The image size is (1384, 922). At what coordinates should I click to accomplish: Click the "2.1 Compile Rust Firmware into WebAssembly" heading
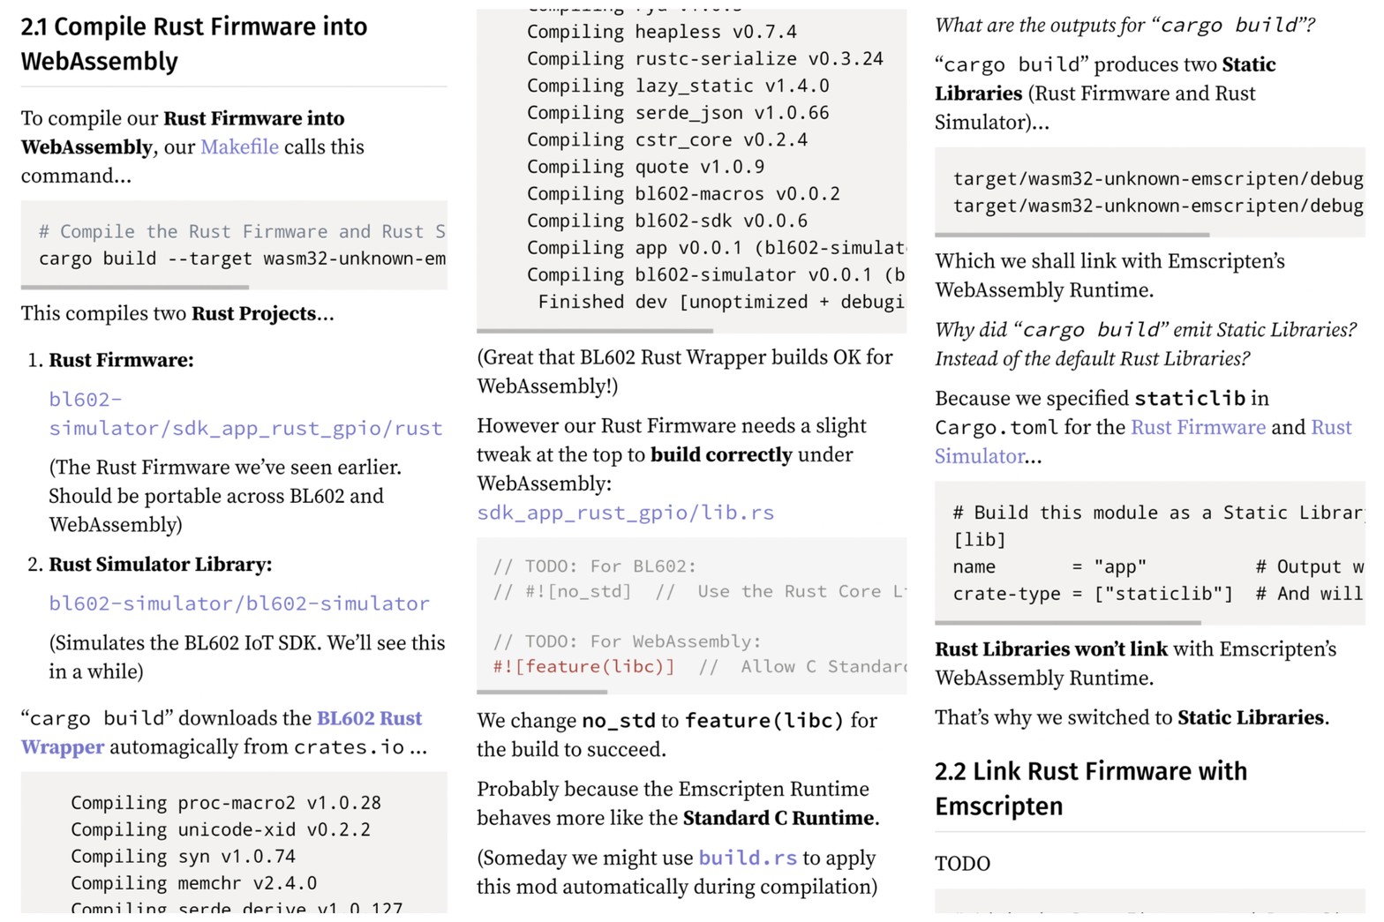click(x=194, y=44)
